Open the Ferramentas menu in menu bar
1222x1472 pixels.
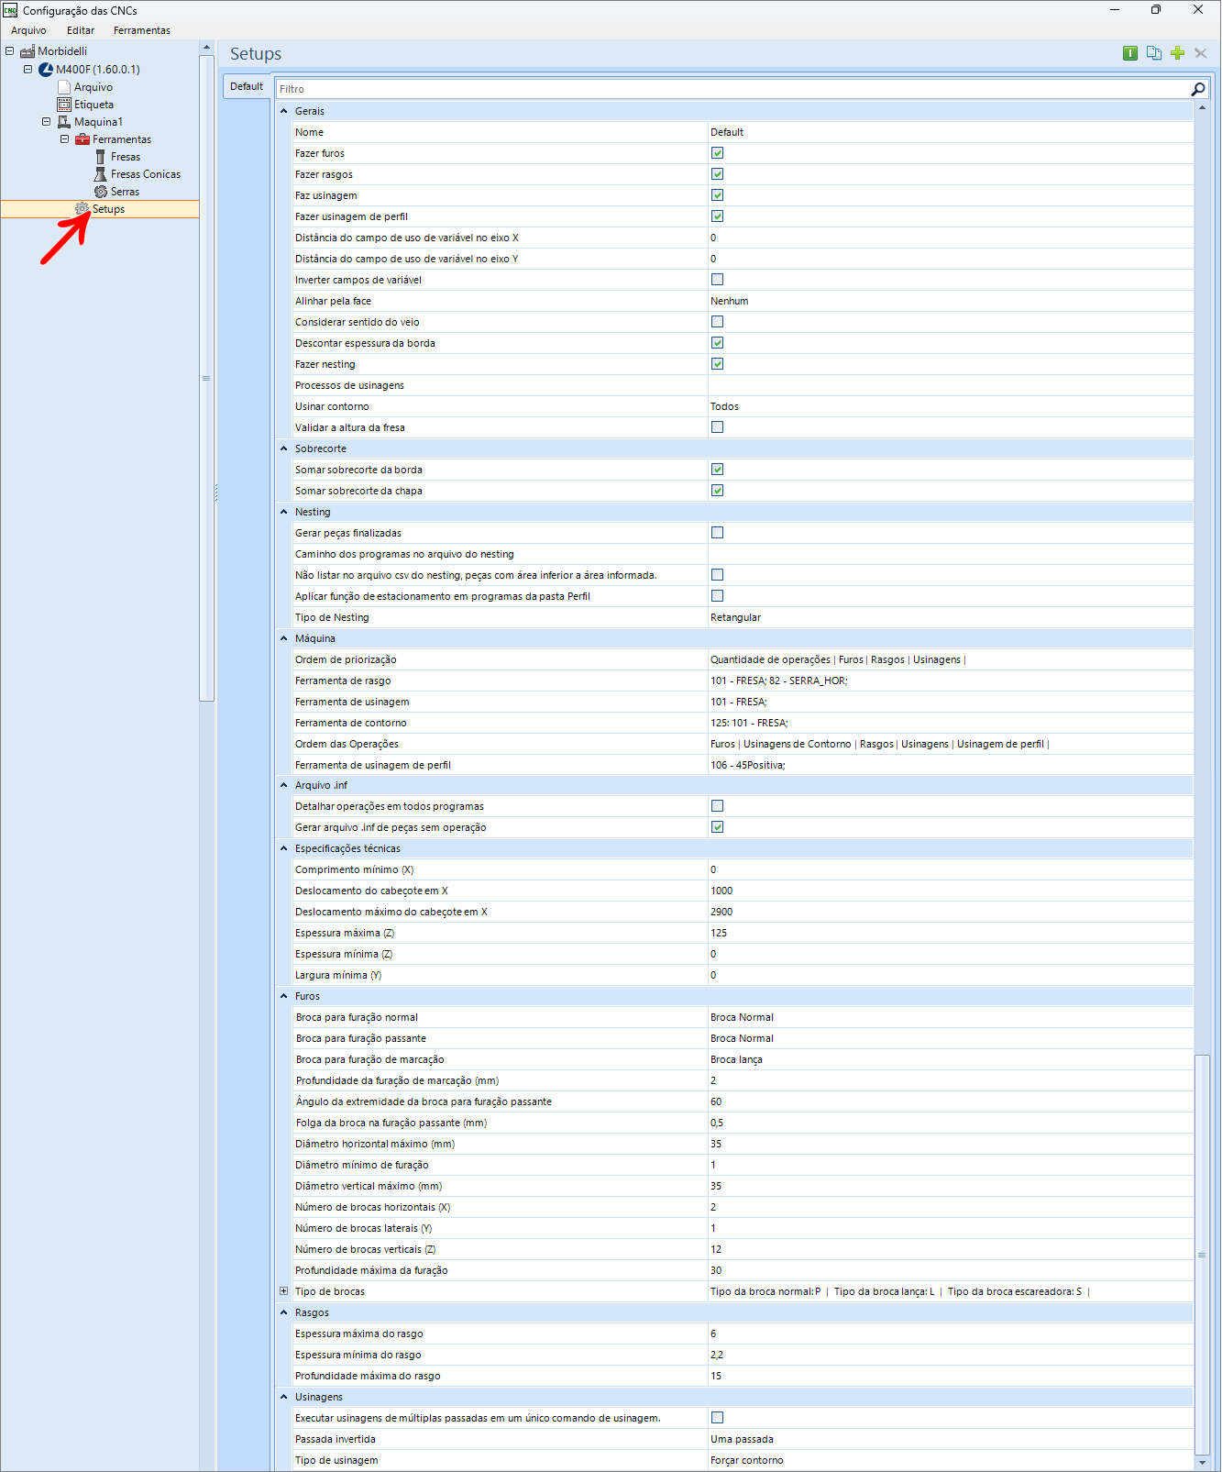tap(142, 30)
